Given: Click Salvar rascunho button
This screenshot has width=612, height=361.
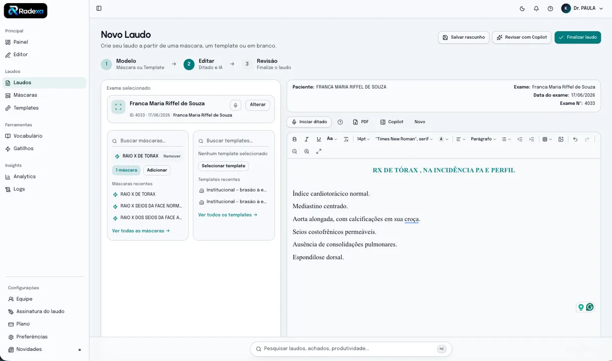Looking at the screenshot, I should [464, 37].
